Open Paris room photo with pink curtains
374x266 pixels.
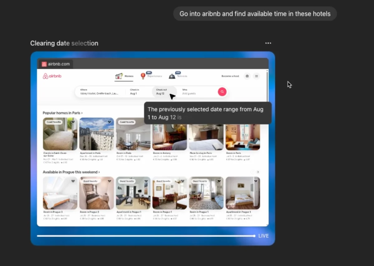[x=243, y=138]
